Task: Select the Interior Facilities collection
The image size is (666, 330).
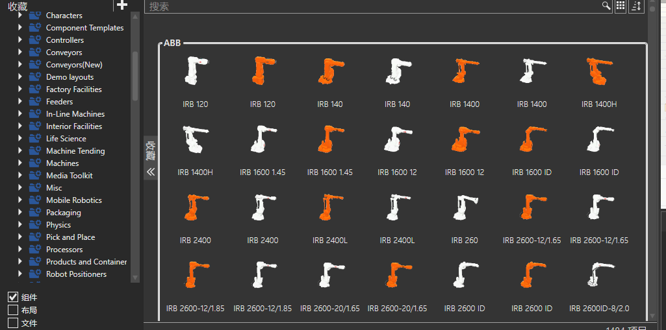Action: click(74, 126)
